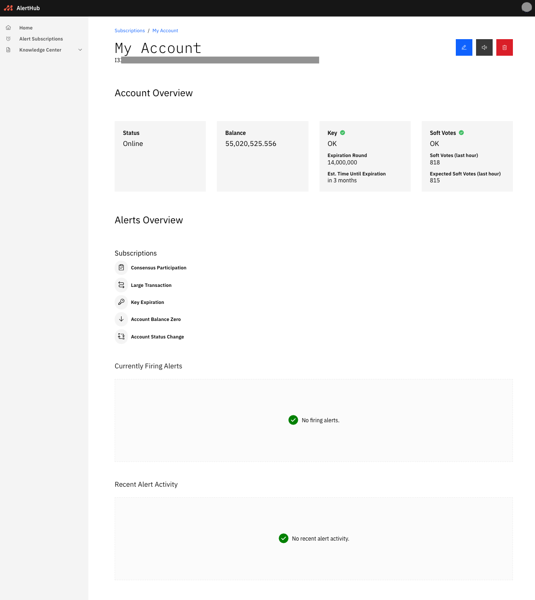The image size is (535, 600).
Task: Click the green checkmark on No firing alerts
Action: [x=293, y=420]
